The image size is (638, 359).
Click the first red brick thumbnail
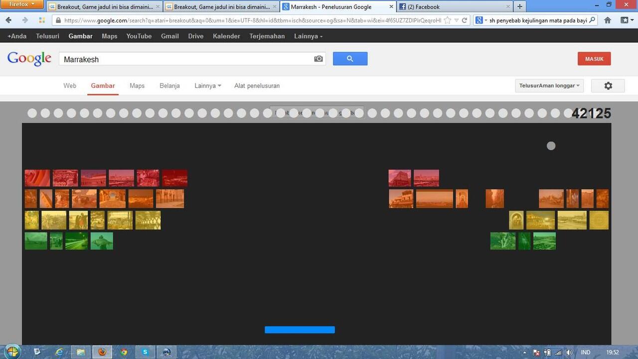37,178
